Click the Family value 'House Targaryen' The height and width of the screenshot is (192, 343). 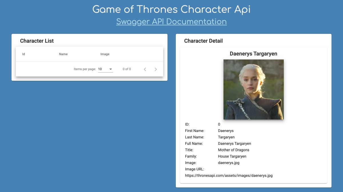click(232, 156)
